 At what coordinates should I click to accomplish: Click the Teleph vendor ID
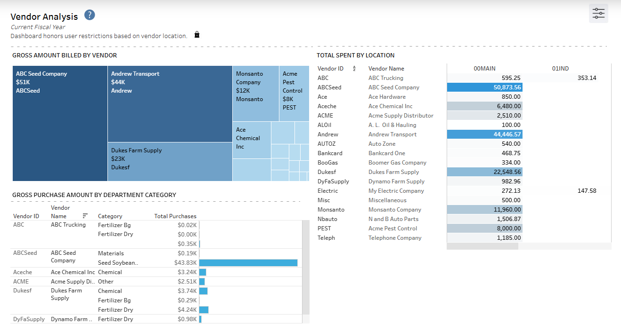click(326, 238)
